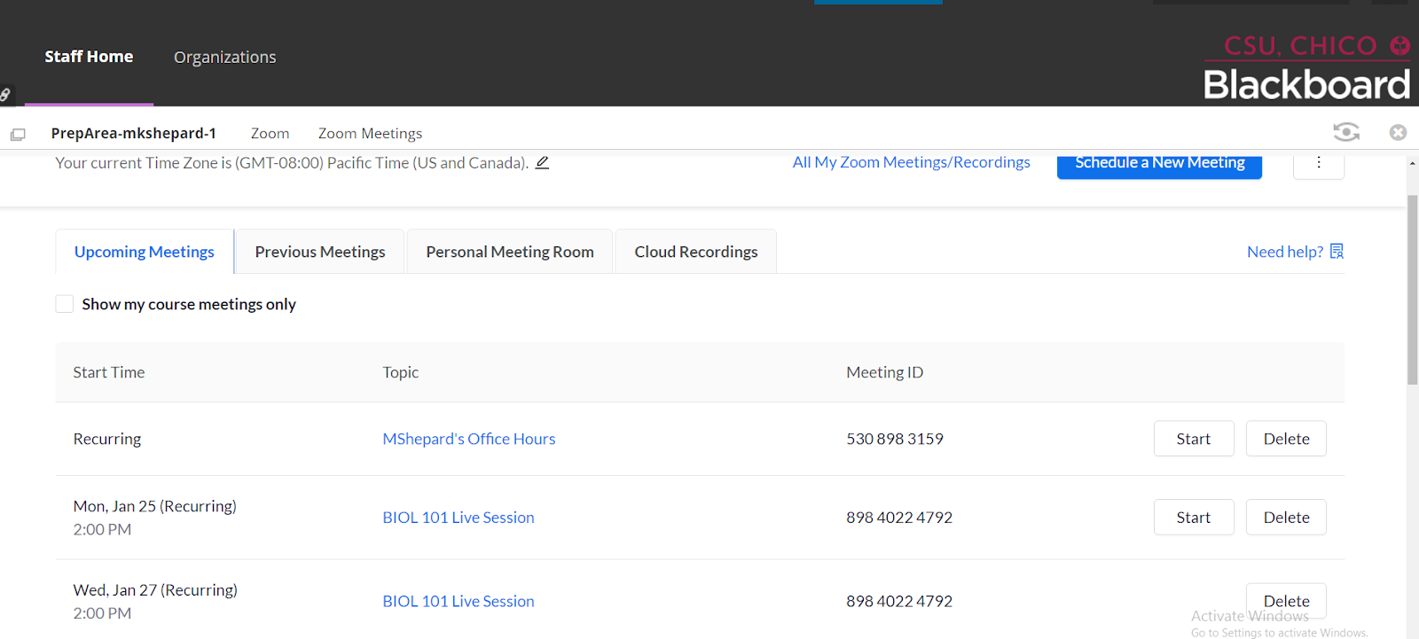Start the Mon, Jan 25 BIOL 101 session

1194,518
